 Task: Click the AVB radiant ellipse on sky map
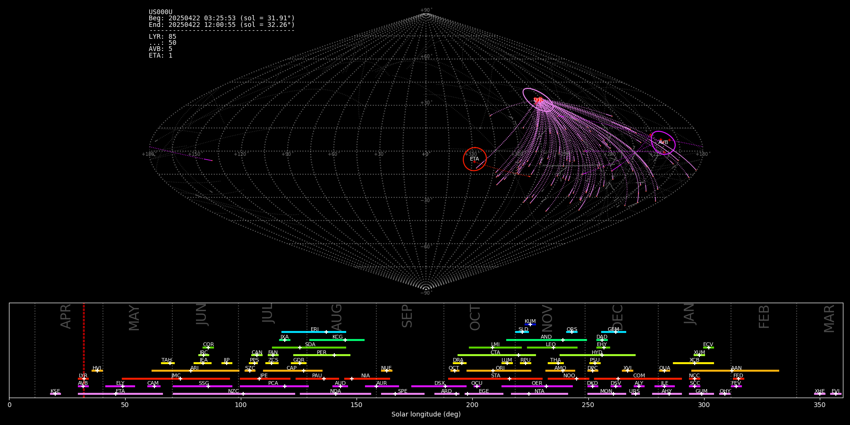[663, 142]
